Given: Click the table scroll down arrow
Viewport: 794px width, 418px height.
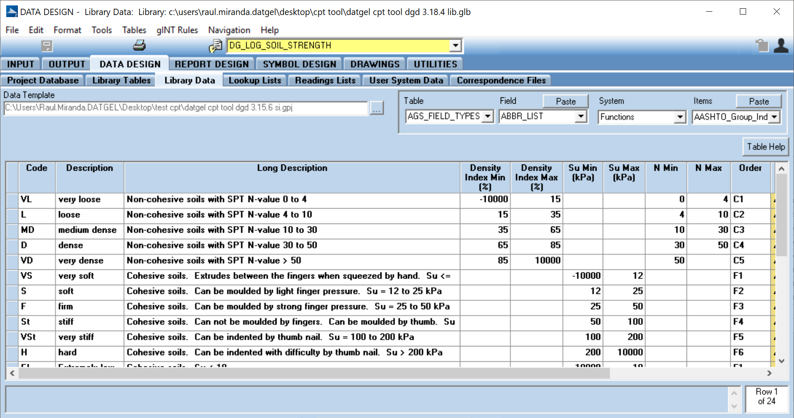Looking at the screenshot, I should pyautogui.click(x=782, y=361).
